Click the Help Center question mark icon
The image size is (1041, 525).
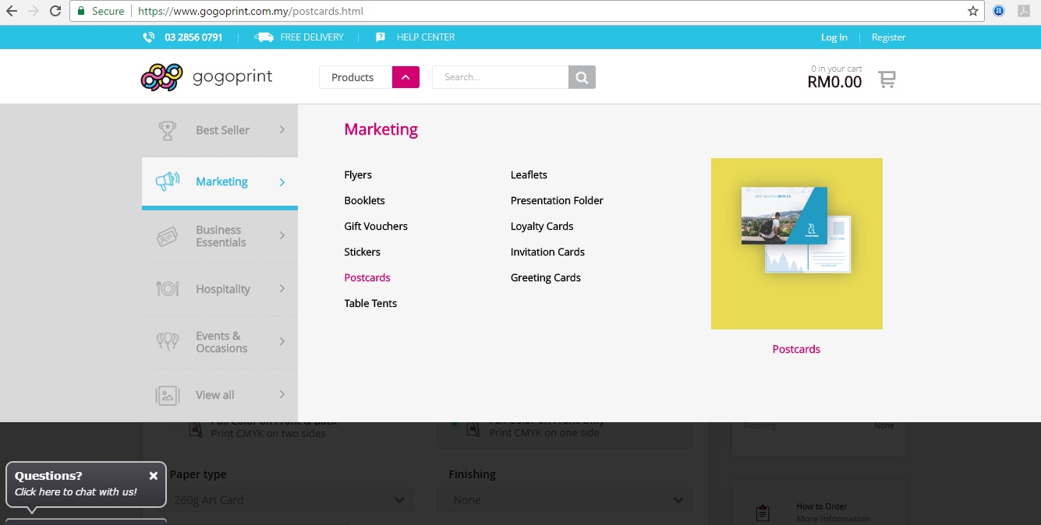(x=381, y=37)
